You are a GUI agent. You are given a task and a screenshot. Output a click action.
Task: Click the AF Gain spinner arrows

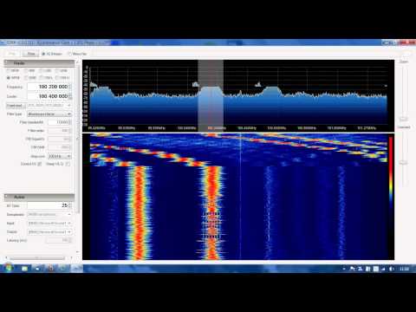(69, 205)
